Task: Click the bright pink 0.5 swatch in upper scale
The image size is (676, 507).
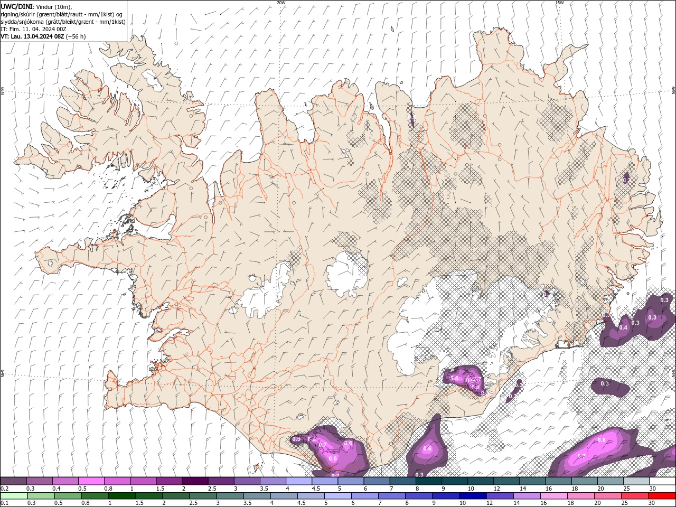Action: (x=91, y=481)
